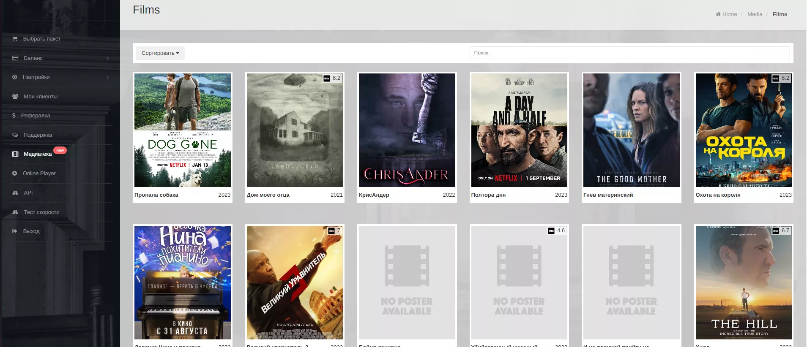Open The Good Mother poster
The width and height of the screenshot is (807, 347).
pos(632,130)
